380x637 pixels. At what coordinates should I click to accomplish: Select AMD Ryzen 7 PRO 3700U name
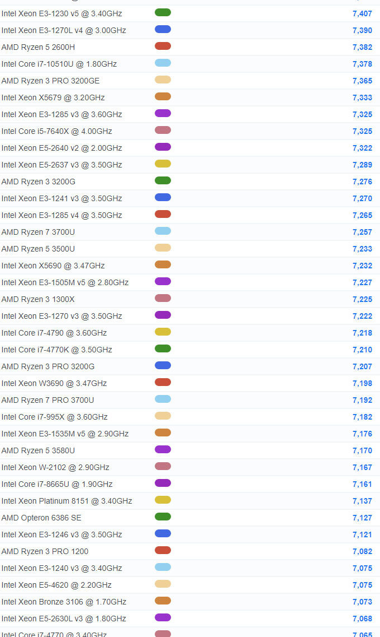[47, 400]
